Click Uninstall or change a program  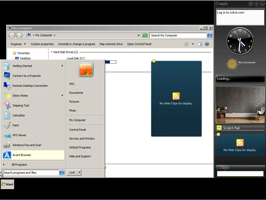(77, 44)
